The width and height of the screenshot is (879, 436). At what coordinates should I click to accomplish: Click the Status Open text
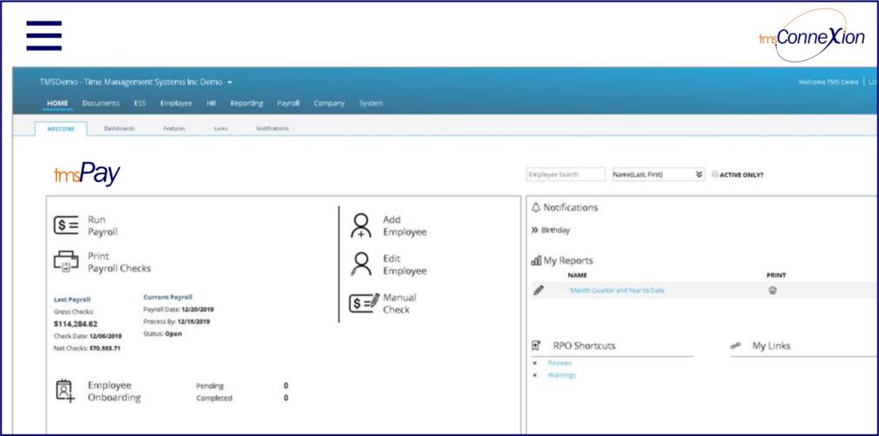coord(162,334)
